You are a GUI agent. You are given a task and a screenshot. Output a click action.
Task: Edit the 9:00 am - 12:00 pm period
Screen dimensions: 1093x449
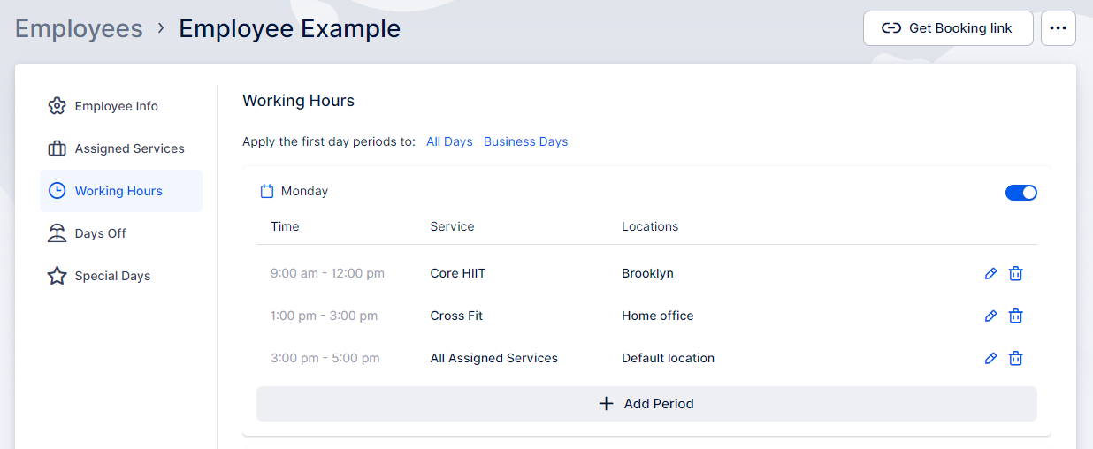990,274
